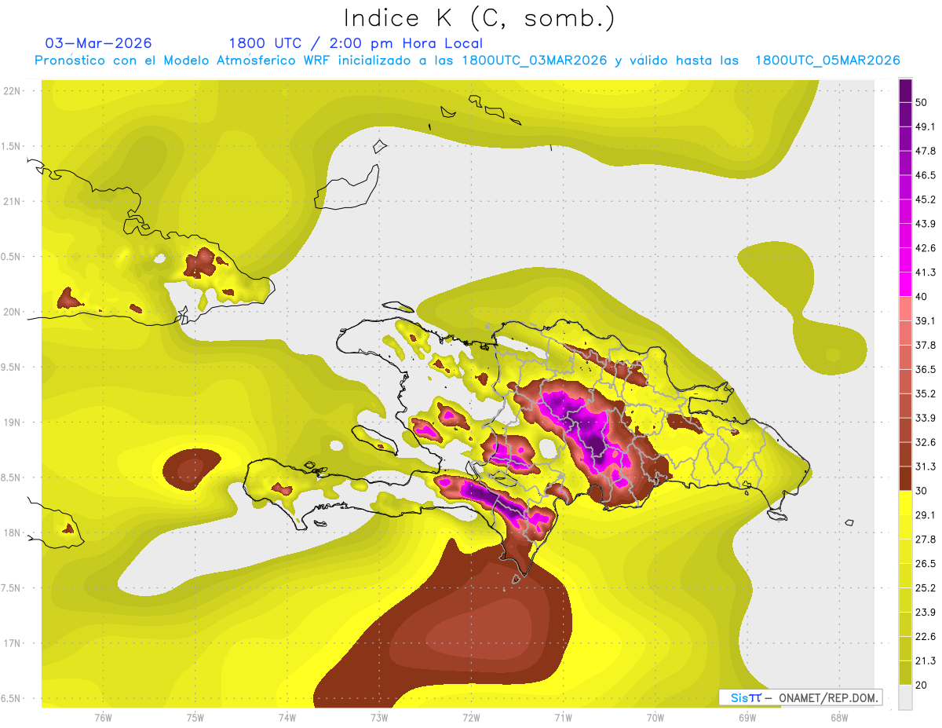Click the longitude label "71W"
The width and height of the screenshot is (942, 728).
[x=563, y=717]
